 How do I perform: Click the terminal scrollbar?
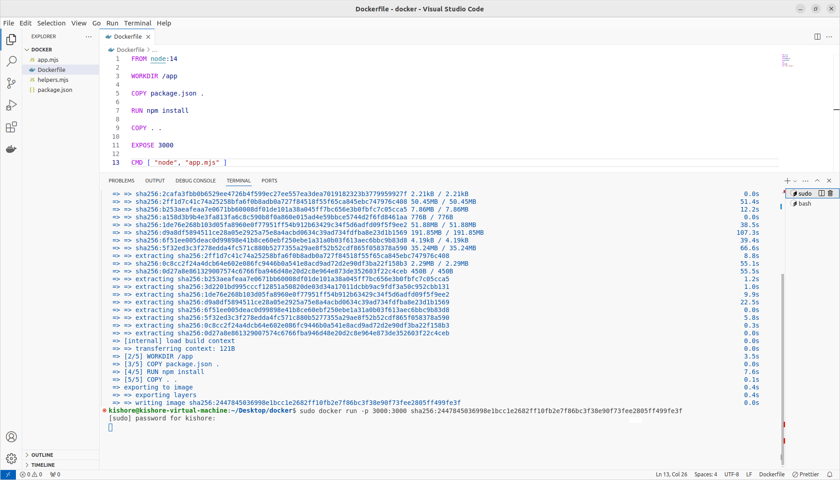[x=782, y=364]
